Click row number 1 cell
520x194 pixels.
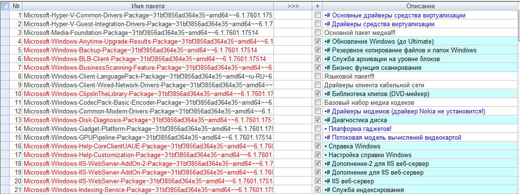[x=16, y=15]
